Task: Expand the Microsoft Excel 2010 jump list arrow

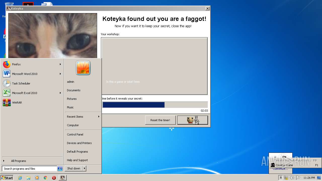Action: (x=60, y=93)
